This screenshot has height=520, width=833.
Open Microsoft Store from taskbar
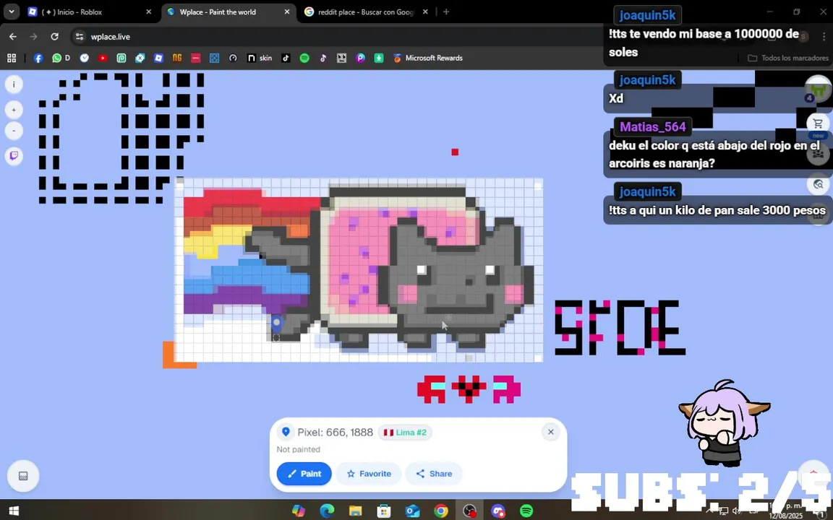pyautogui.click(x=383, y=511)
